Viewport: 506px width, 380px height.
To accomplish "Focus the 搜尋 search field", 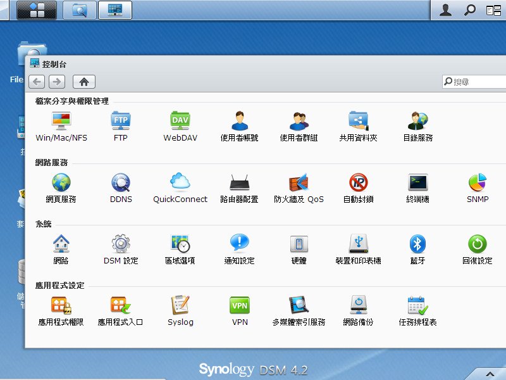I will [474, 82].
